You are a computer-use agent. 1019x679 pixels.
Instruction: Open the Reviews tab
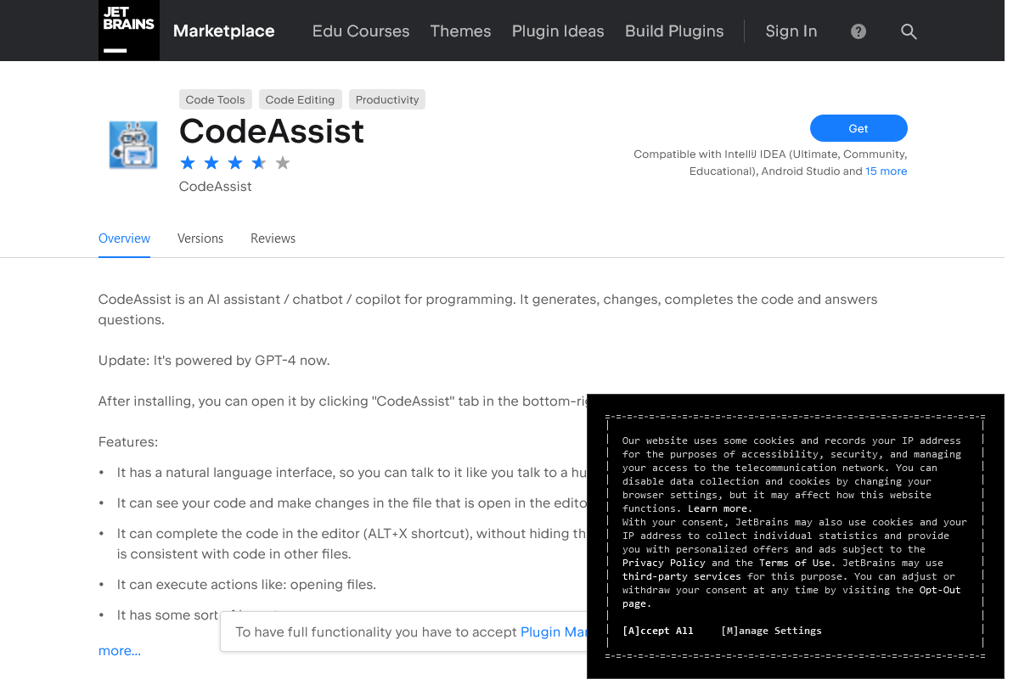click(273, 238)
